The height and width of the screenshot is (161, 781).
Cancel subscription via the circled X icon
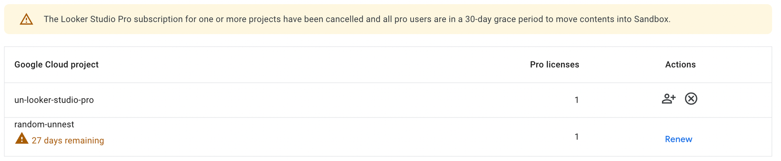[x=691, y=99]
